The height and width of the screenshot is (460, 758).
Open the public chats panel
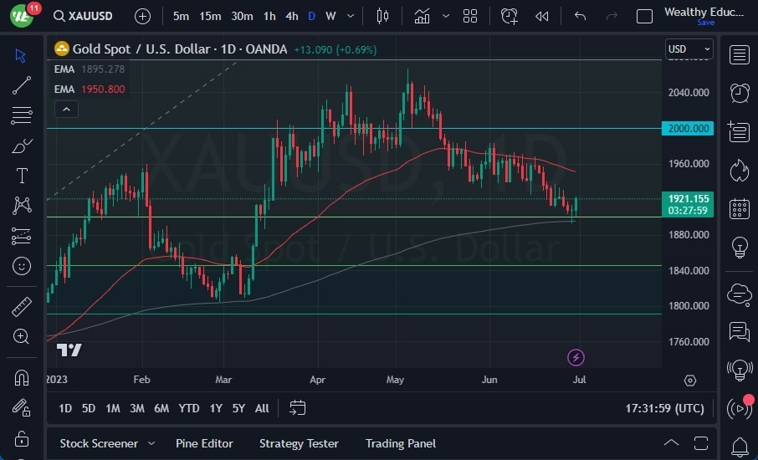tap(739, 294)
